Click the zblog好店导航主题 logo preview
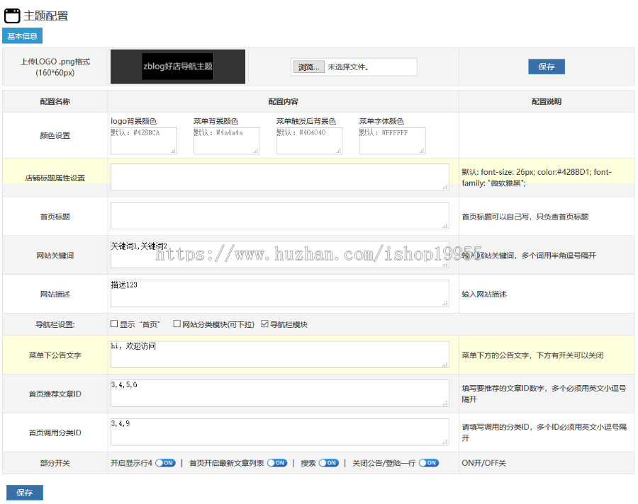The height and width of the screenshot is (504, 638). 177,67
